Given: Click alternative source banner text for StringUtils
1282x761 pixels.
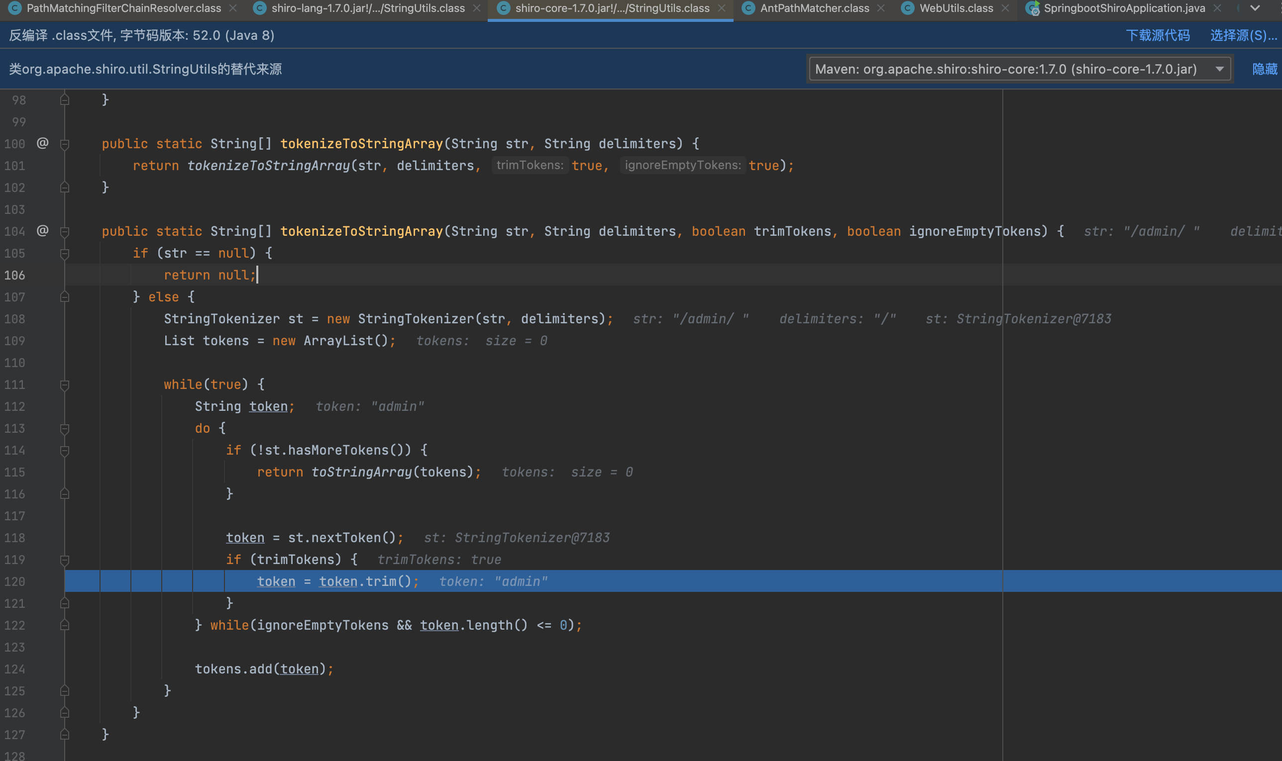Looking at the screenshot, I should [145, 69].
